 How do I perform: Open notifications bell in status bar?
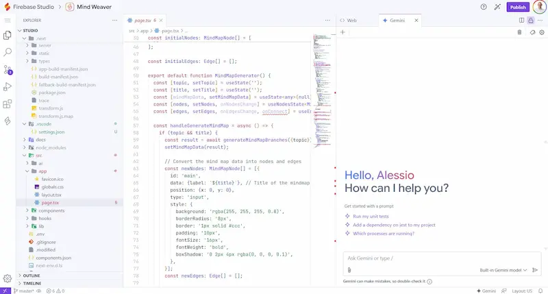(x=540, y=291)
